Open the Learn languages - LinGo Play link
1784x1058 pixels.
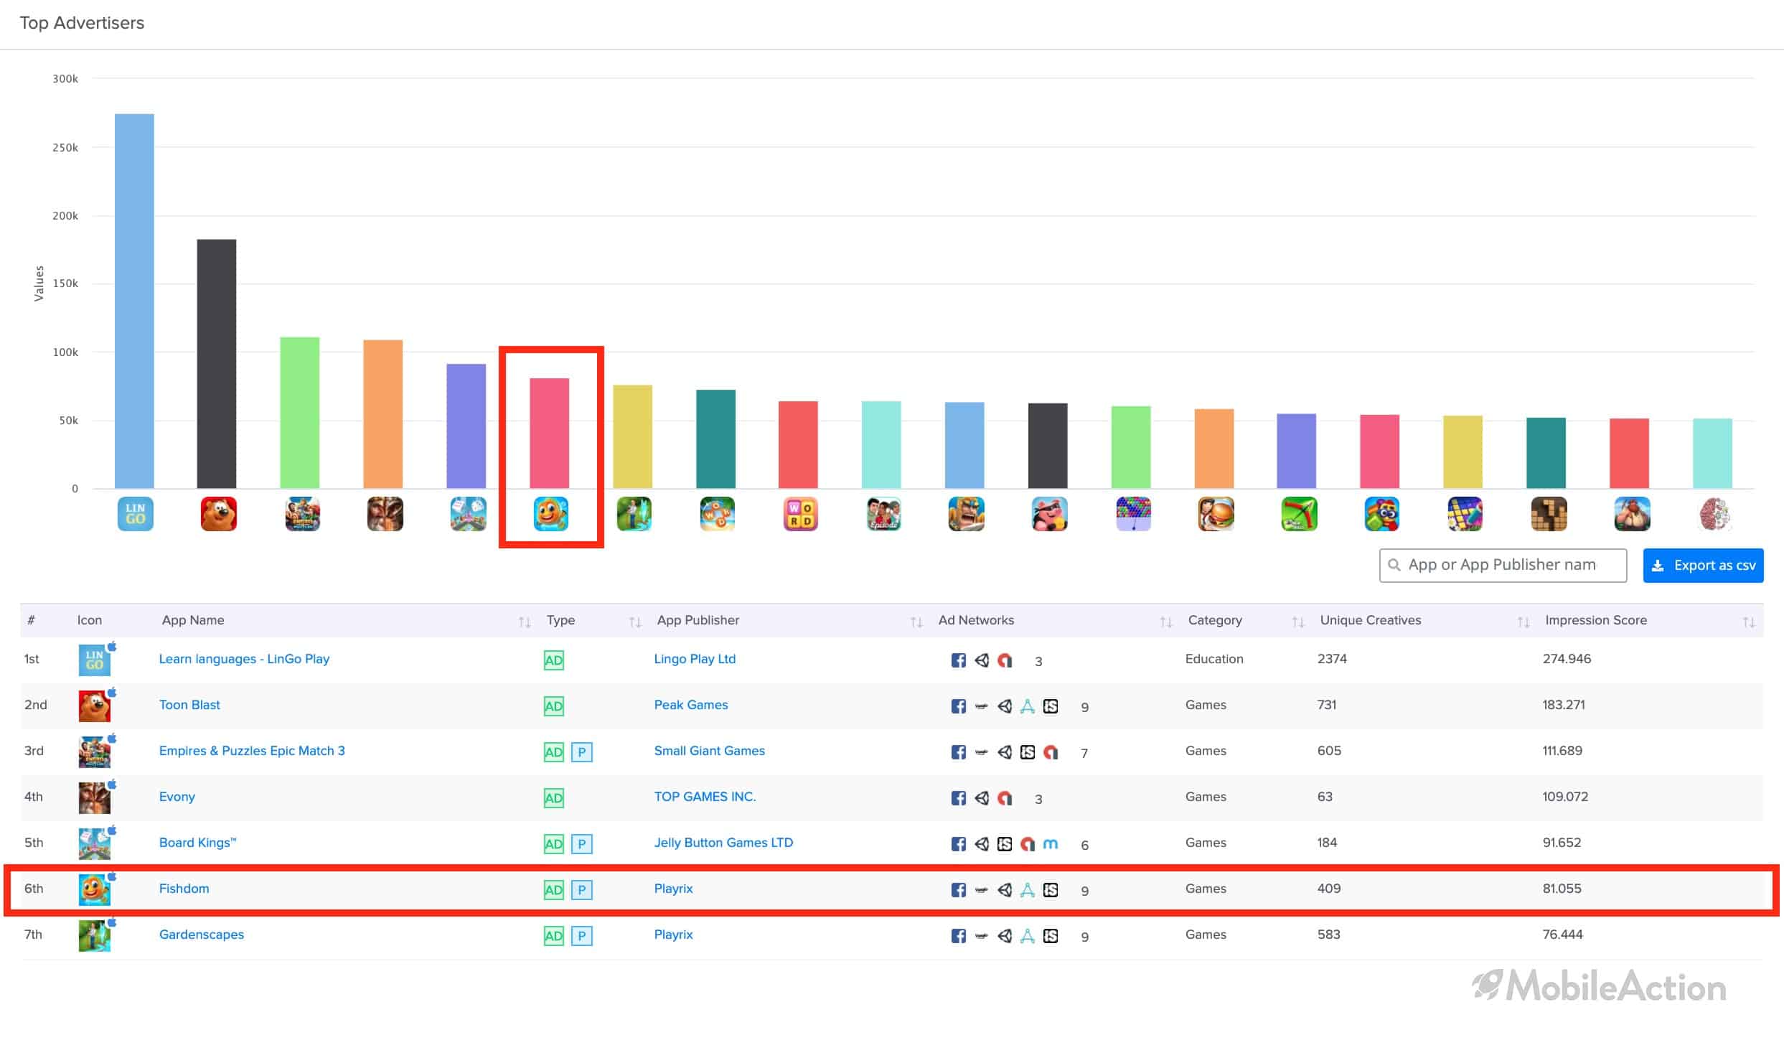point(244,659)
